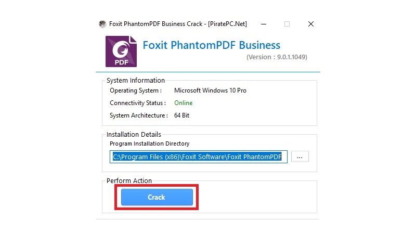
Task: Close the window
Action: (310, 24)
